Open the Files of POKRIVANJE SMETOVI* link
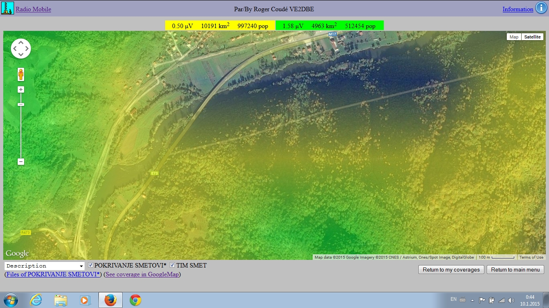Screen dimensions: 549x308 click(53, 274)
